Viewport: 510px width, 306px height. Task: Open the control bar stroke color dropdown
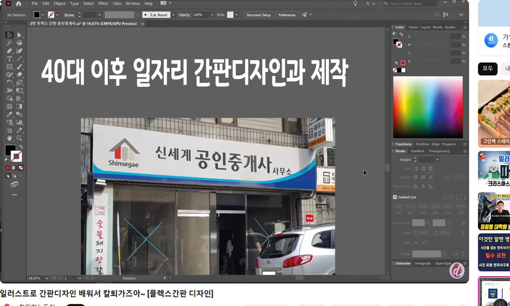click(57, 15)
